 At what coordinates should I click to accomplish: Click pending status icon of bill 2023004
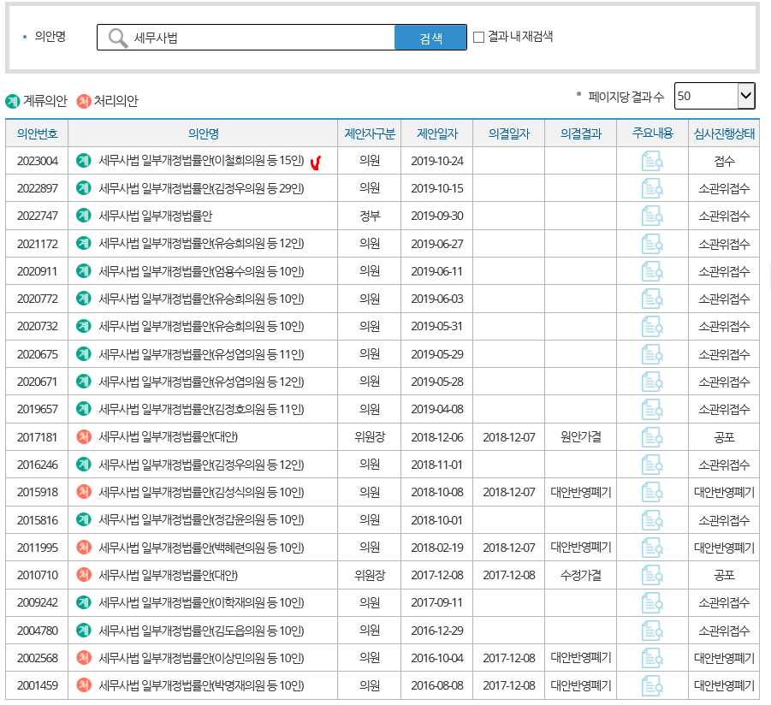(84, 161)
